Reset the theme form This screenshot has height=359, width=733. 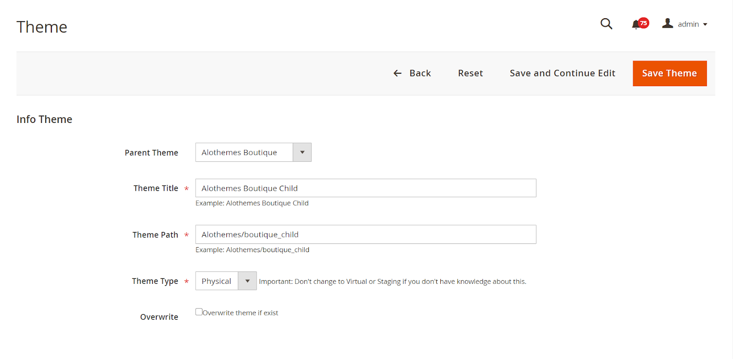click(x=470, y=73)
